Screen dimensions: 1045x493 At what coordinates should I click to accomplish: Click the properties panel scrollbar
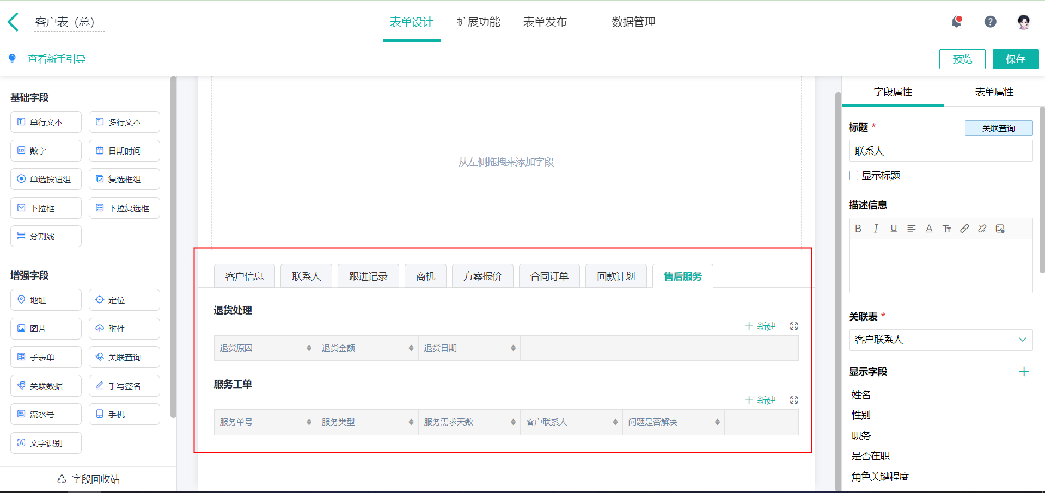point(1042,189)
